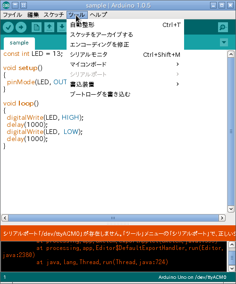Maximize the Arduino window
236x284 pixels.
222,5
